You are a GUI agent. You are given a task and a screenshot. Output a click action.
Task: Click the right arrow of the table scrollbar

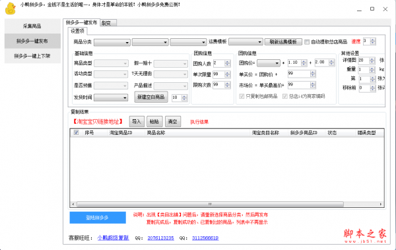click(381, 204)
